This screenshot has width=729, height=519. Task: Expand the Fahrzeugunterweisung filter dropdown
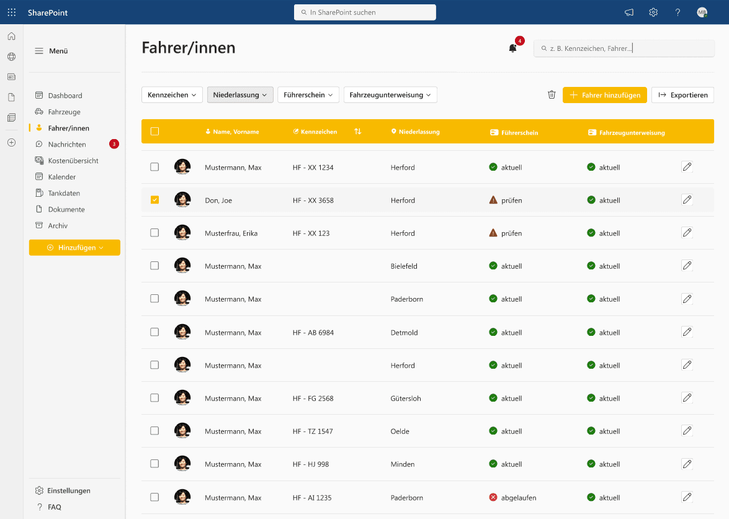point(390,95)
